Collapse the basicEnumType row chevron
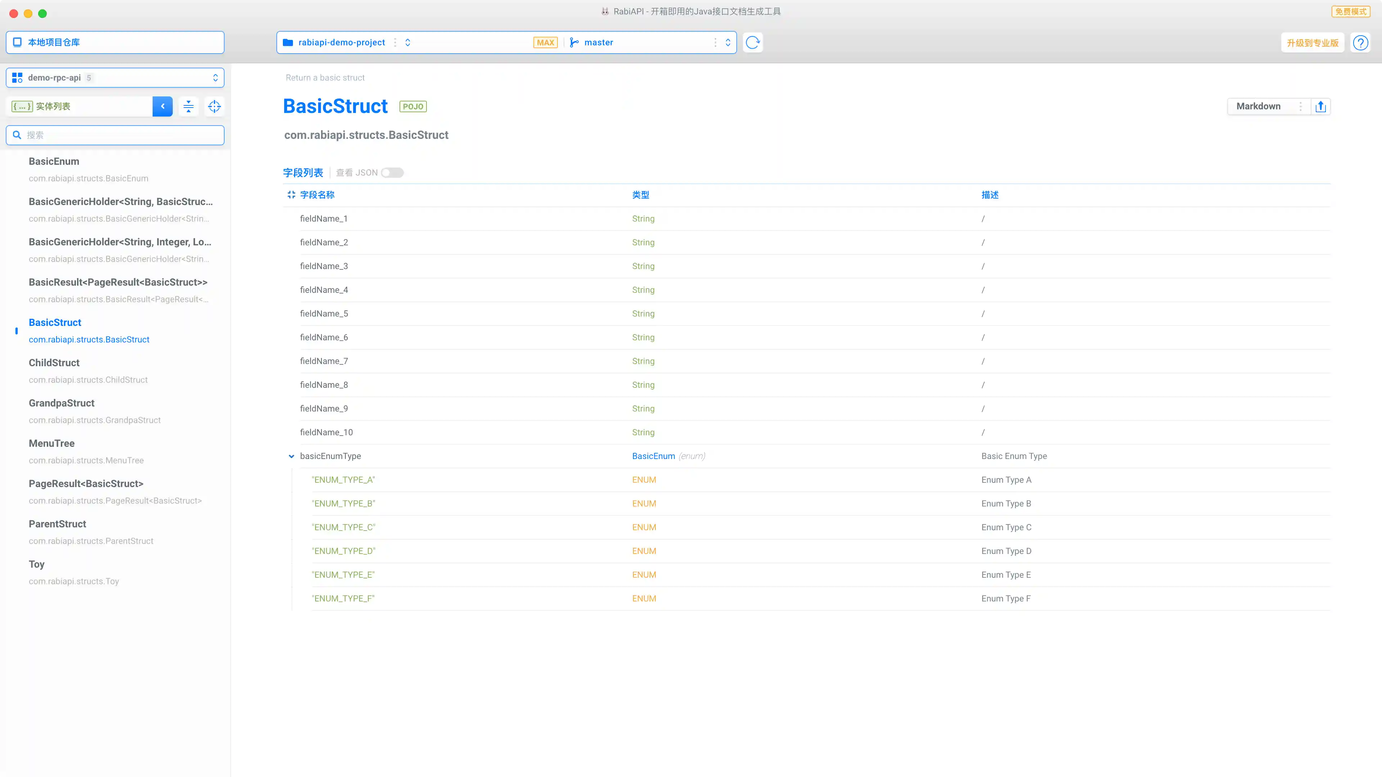1382x777 pixels. (x=291, y=456)
